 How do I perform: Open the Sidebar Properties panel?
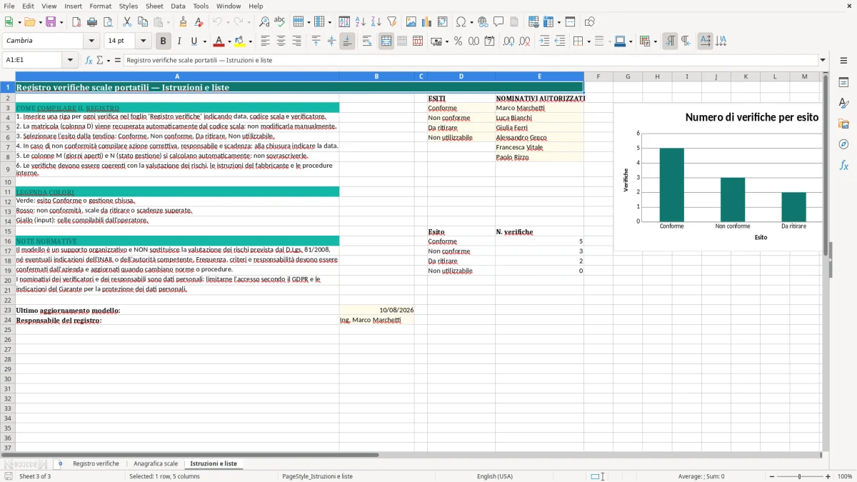click(843, 83)
